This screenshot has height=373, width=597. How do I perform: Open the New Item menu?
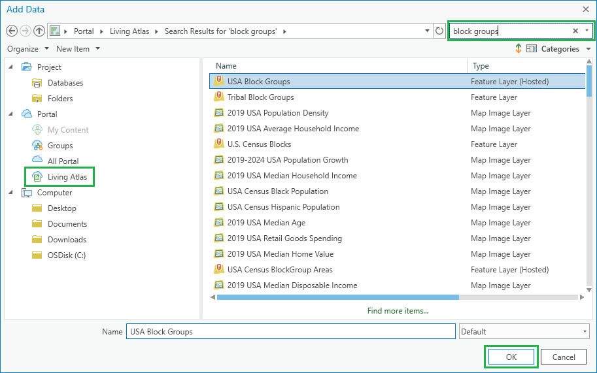[x=78, y=48]
